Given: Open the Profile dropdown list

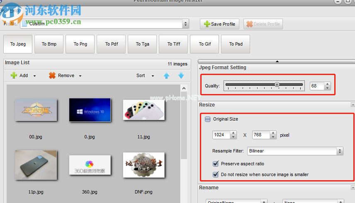Looking at the screenshot, I should pos(185,24).
